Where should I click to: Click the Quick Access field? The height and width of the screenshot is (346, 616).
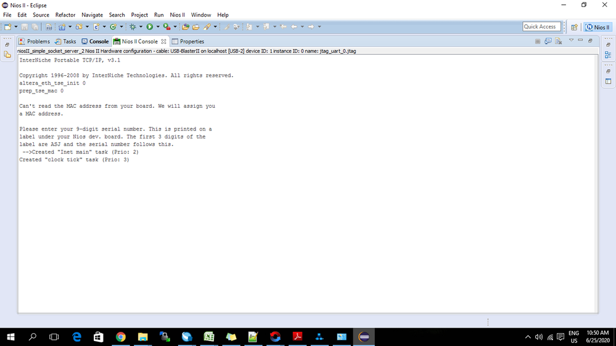(541, 26)
